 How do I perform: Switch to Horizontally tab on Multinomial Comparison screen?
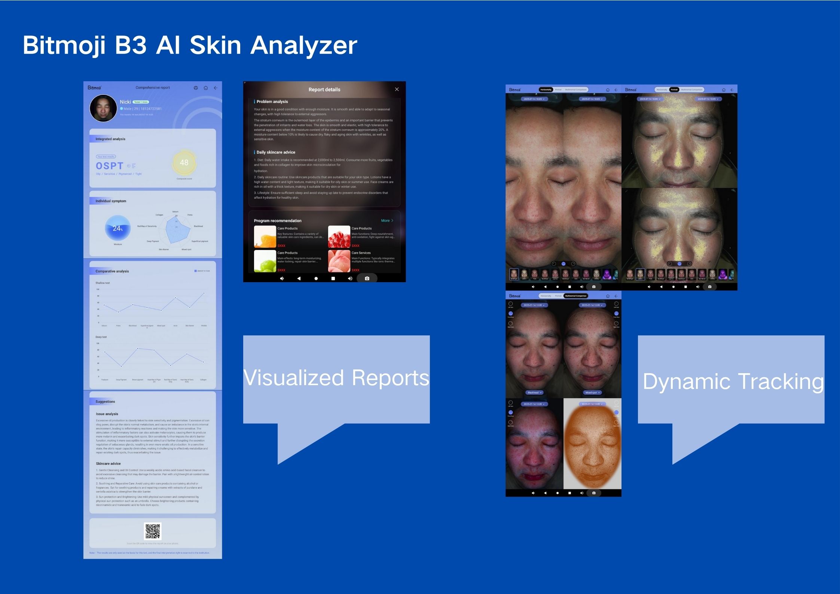tap(546, 296)
